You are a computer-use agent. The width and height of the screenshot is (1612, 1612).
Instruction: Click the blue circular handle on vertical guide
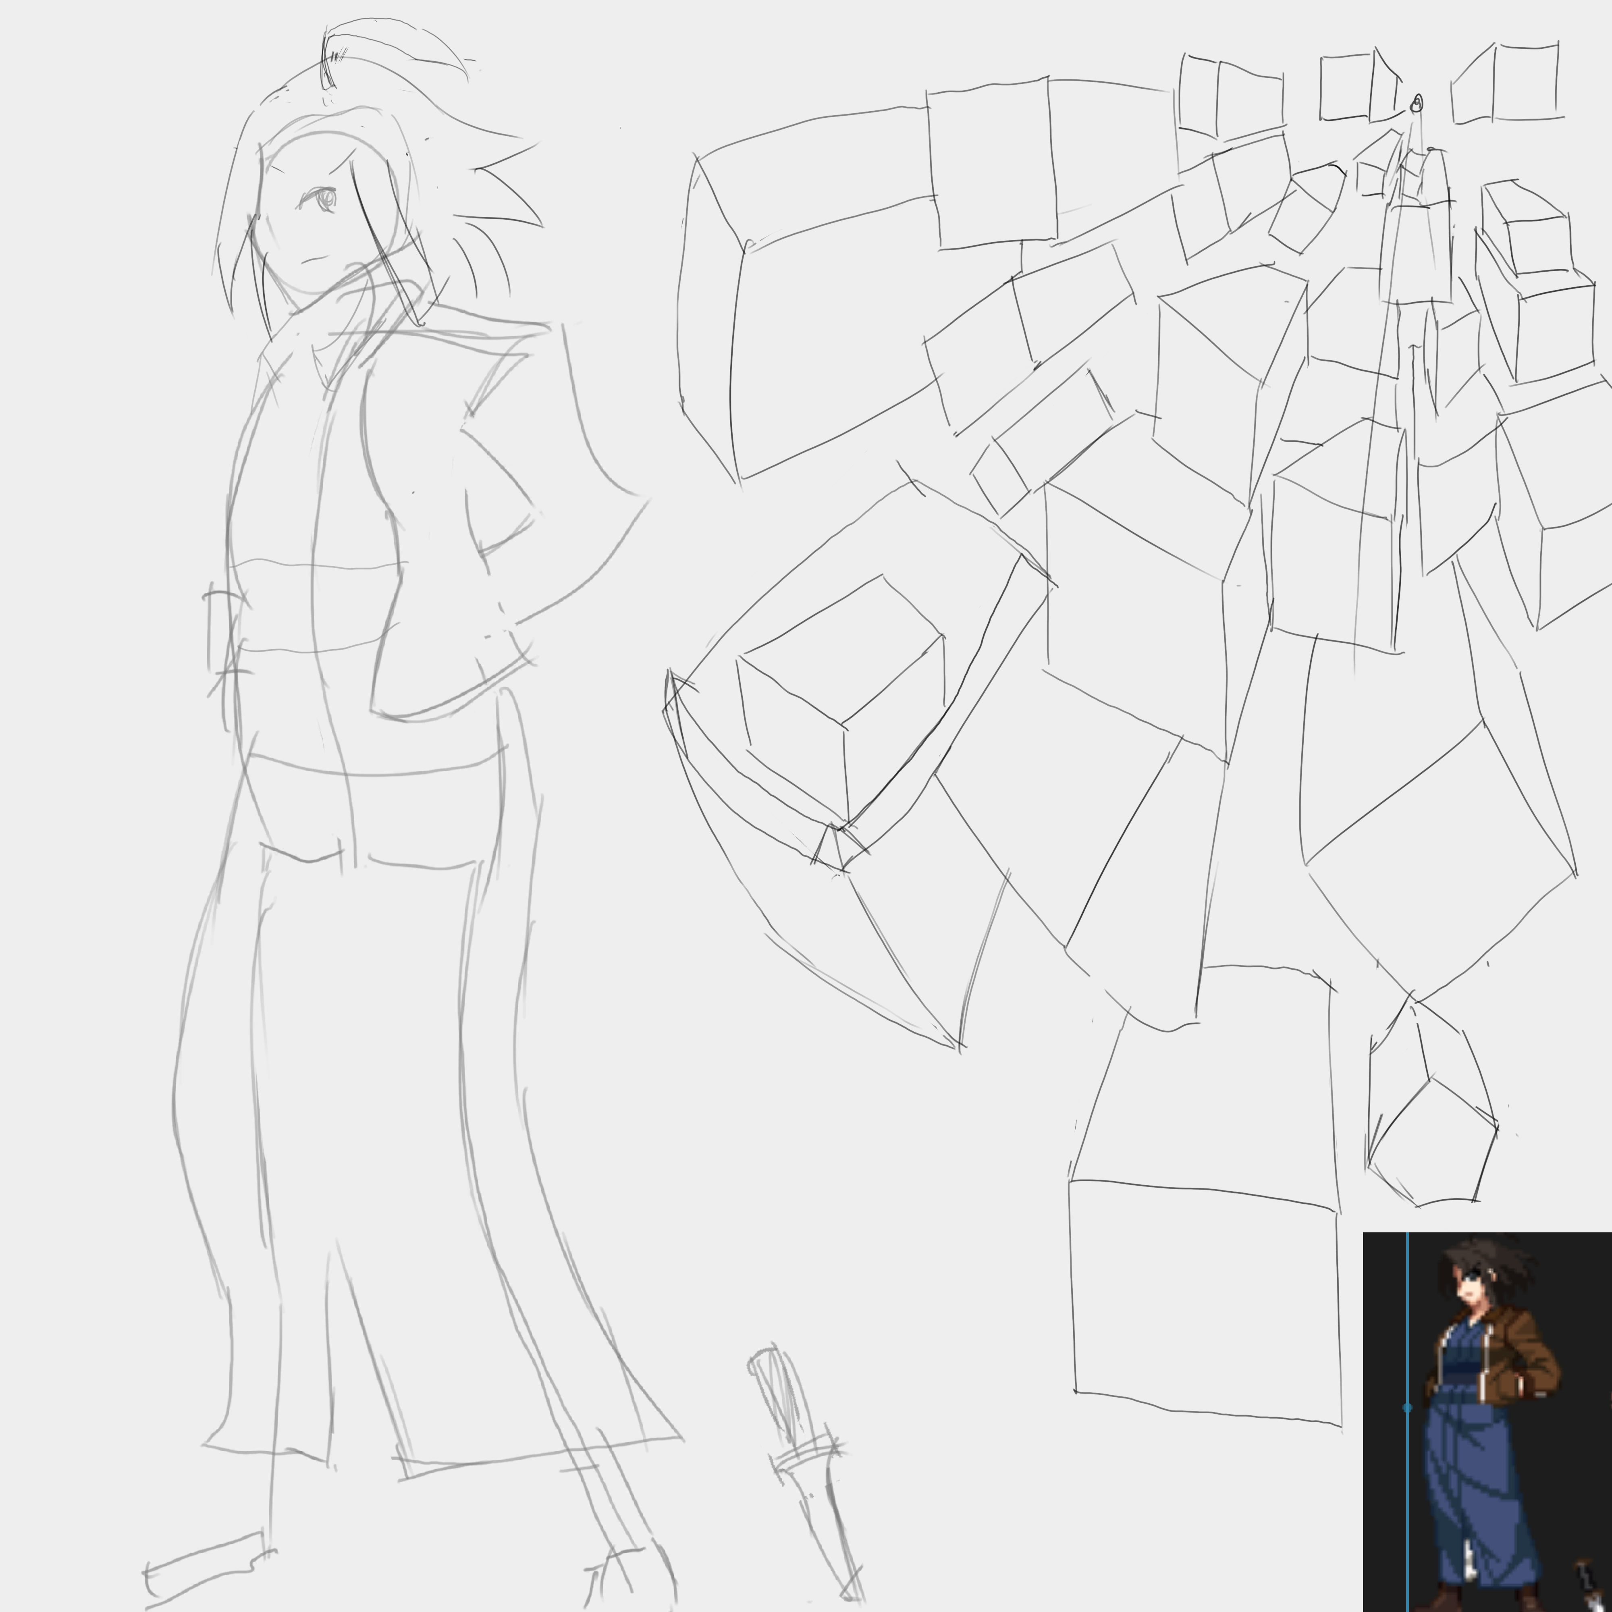(x=1408, y=1408)
